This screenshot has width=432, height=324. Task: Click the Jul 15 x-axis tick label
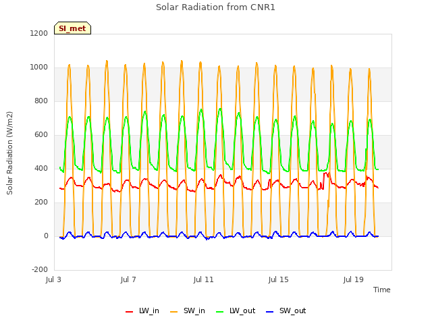click(x=278, y=280)
